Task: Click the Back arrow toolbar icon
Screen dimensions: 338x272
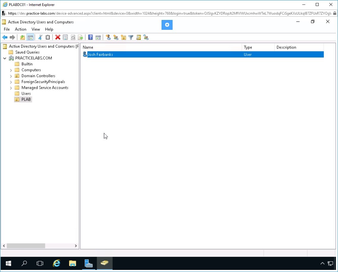Action: (x=5, y=37)
